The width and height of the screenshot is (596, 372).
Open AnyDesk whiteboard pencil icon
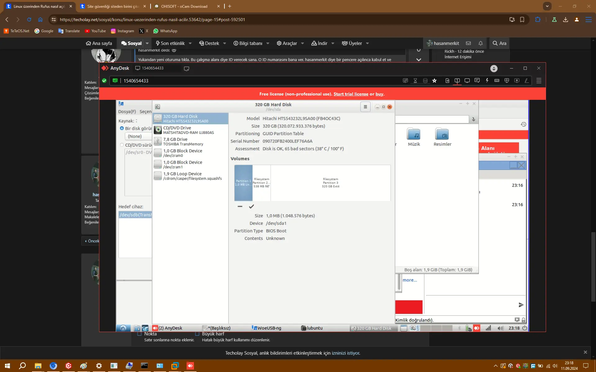[x=527, y=81]
